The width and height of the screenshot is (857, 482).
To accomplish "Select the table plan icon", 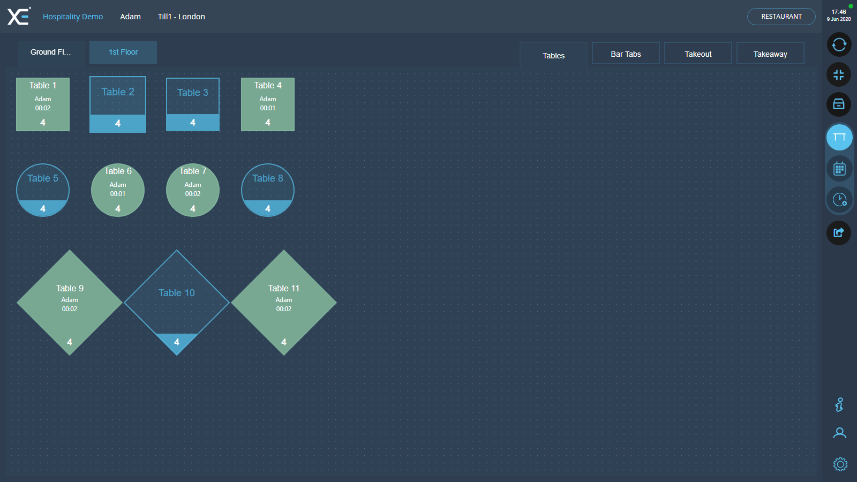I will pos(839,138).
